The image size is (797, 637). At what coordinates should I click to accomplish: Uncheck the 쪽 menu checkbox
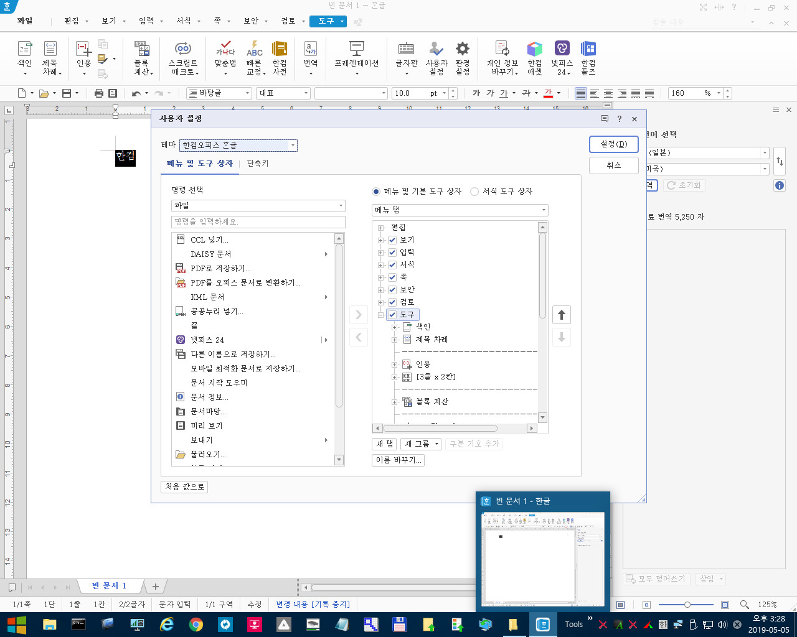[392, 277]
